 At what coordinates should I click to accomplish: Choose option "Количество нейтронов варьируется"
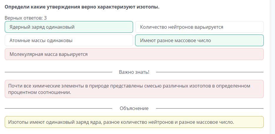pyautogui.click(x=199, y=27)
